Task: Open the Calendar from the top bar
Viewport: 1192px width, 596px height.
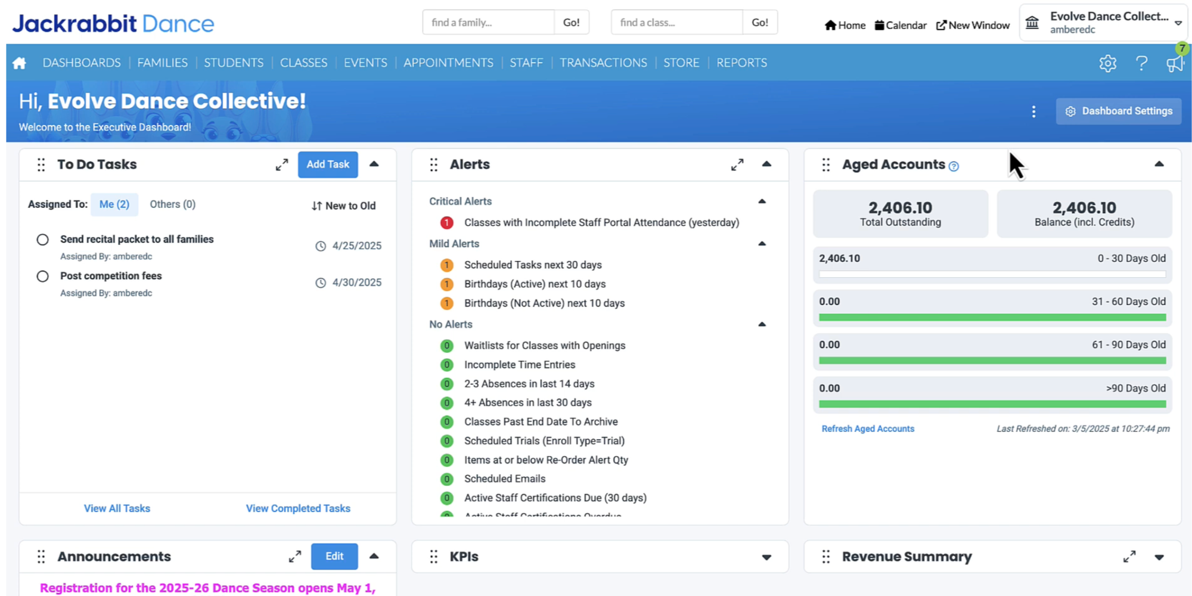Action: coord(901,25)
